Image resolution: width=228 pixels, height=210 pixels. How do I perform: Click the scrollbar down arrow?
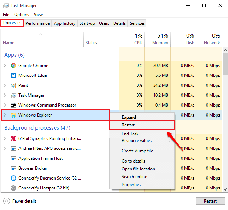click(225, 189)
